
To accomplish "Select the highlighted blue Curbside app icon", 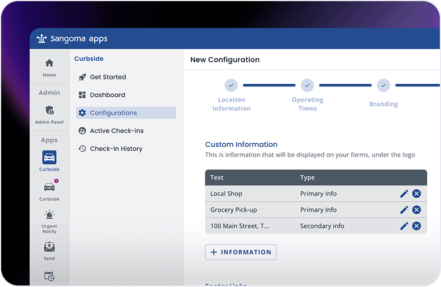I will (49, 157).
